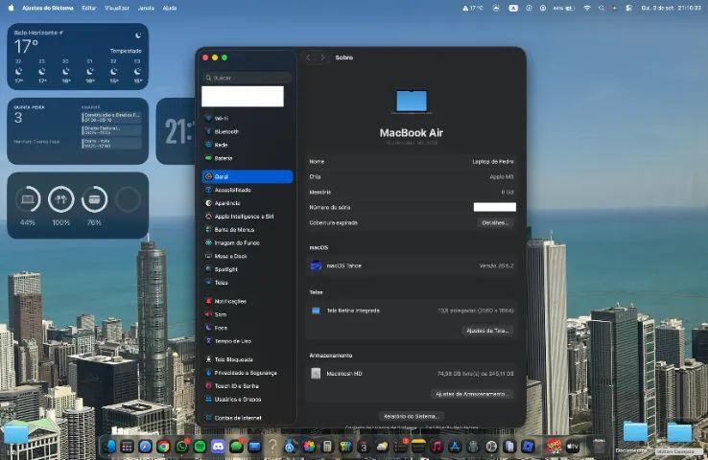708x460 pixels.
Task: Click the Wi-Fi icon in menu bar
Action: click(586, 8)
